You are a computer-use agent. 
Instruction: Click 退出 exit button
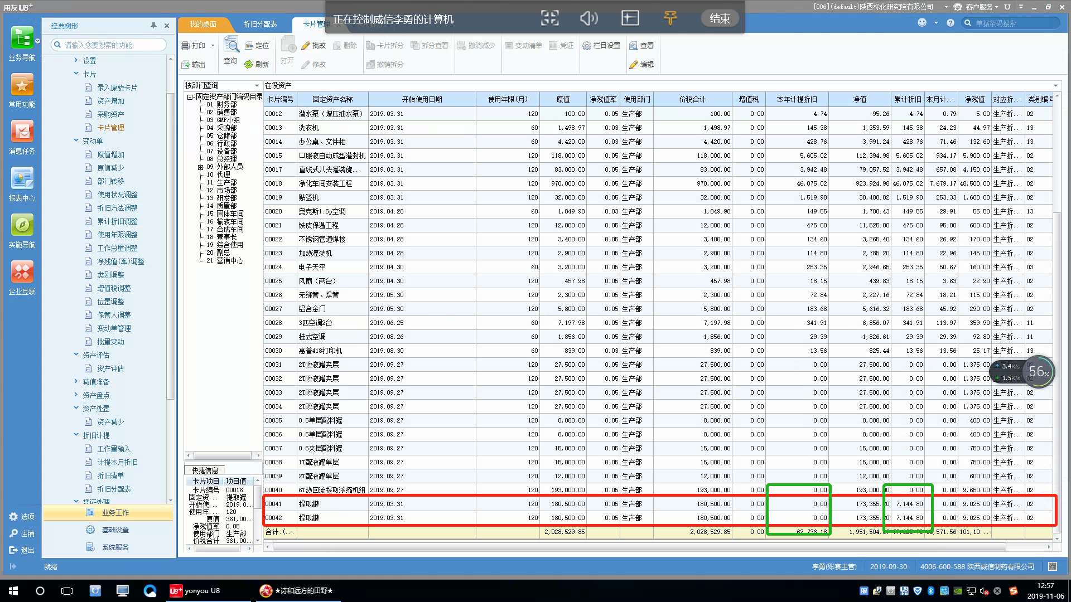click(22, 550)
